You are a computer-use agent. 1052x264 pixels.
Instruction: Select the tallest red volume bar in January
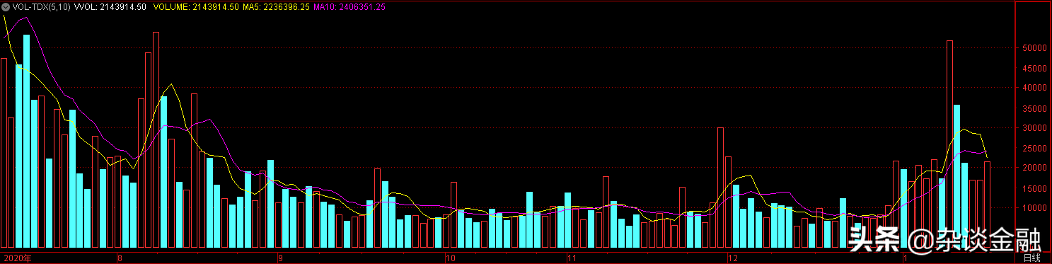click(949, 144)
